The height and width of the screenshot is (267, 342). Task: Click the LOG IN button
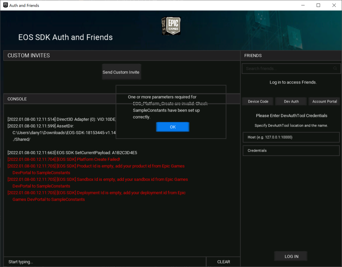tap(291, 256)
